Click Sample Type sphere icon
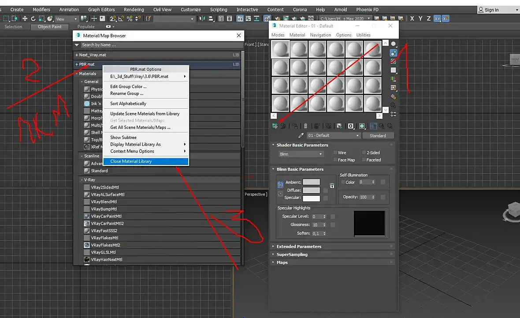This screenshot has height=318, width=520. tap(394, 44)
